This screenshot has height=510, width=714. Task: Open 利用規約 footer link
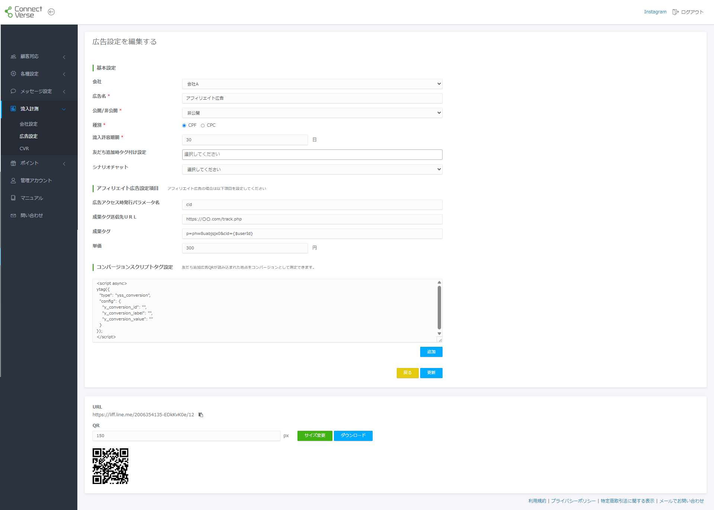[x=537, y=501]
